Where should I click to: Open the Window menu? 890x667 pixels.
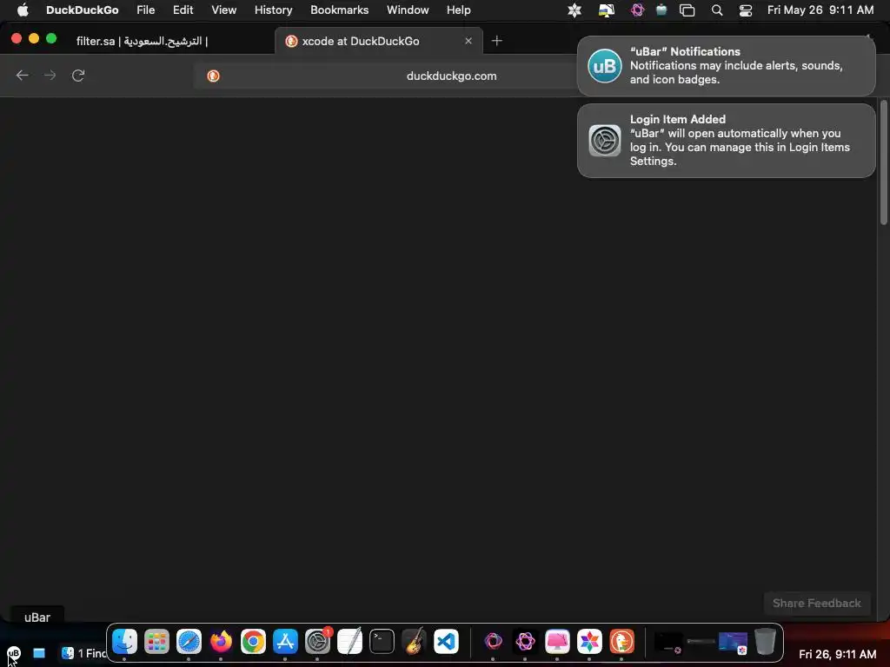(408, 10)
